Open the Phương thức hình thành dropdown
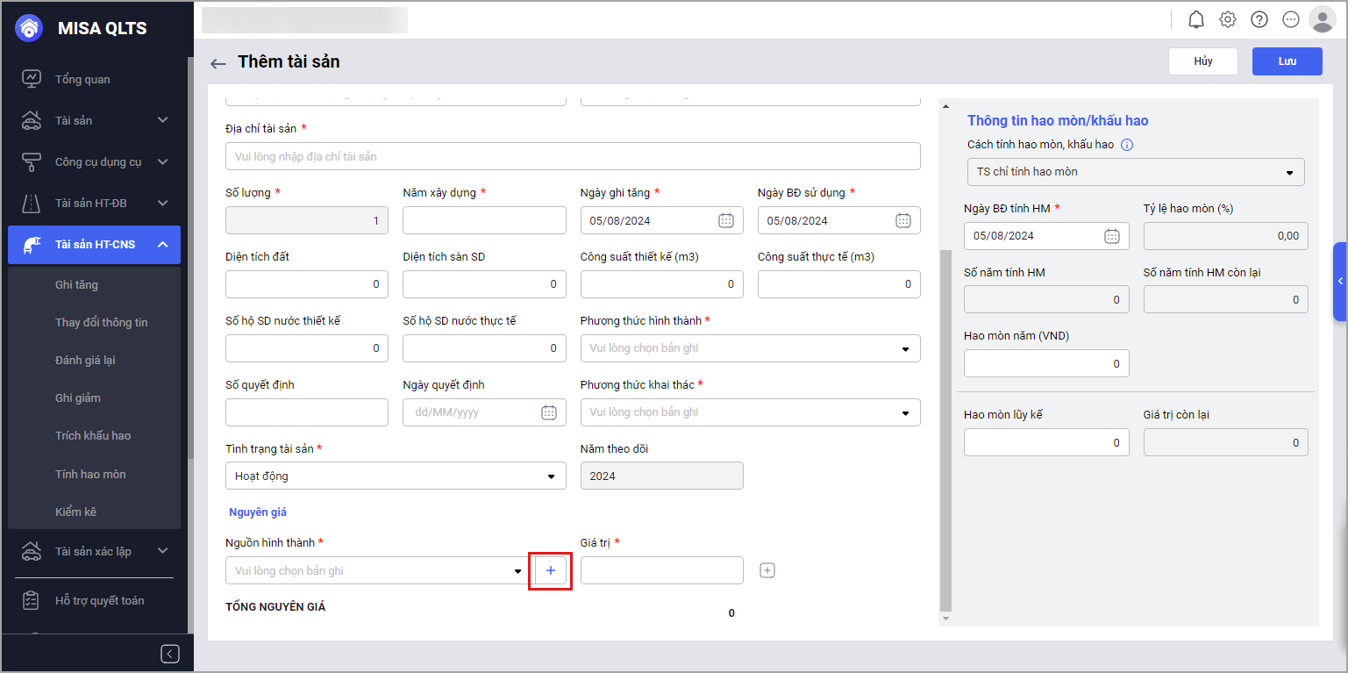The image size is (1348, 673). (x=750, y=348)
